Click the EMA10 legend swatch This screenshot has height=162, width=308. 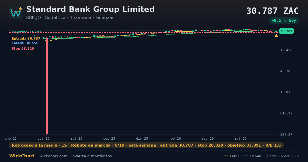click(x=226, y=156)
